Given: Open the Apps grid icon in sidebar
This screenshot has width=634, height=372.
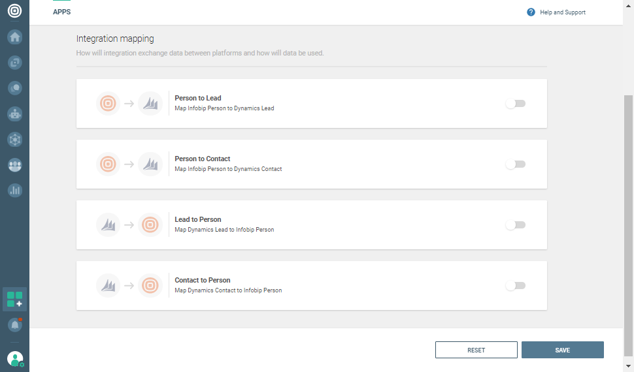Looking at the screenshot, I should [14, 300].
